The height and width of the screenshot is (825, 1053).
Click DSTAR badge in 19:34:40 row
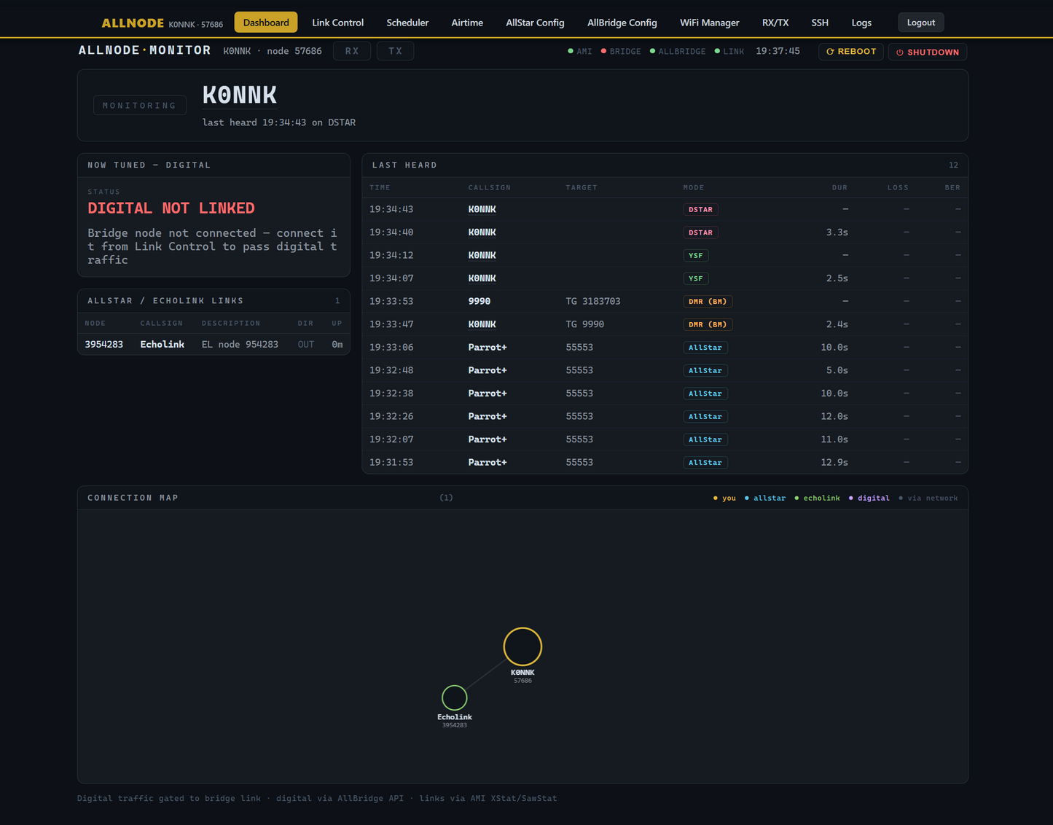click(x=700, y=232)
